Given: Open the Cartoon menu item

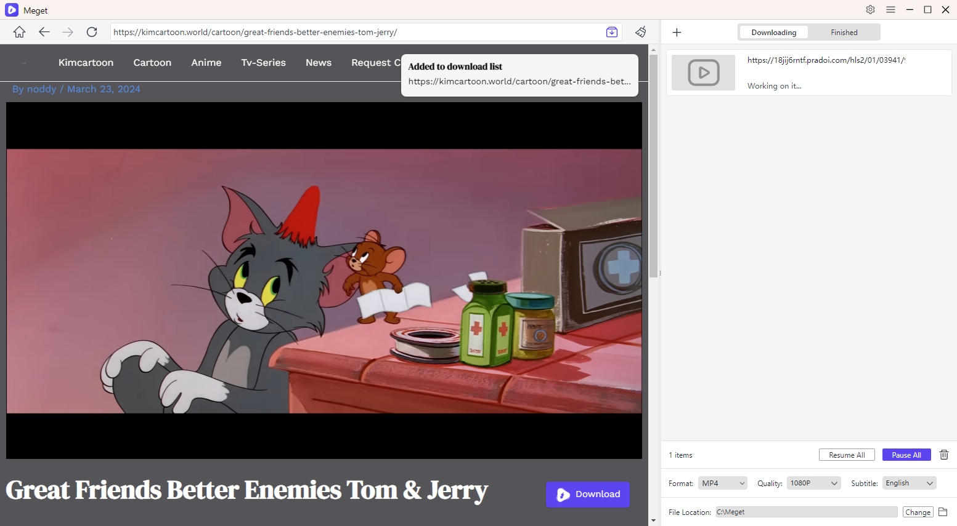Looking at the screenshot, I should pos(152,63).
